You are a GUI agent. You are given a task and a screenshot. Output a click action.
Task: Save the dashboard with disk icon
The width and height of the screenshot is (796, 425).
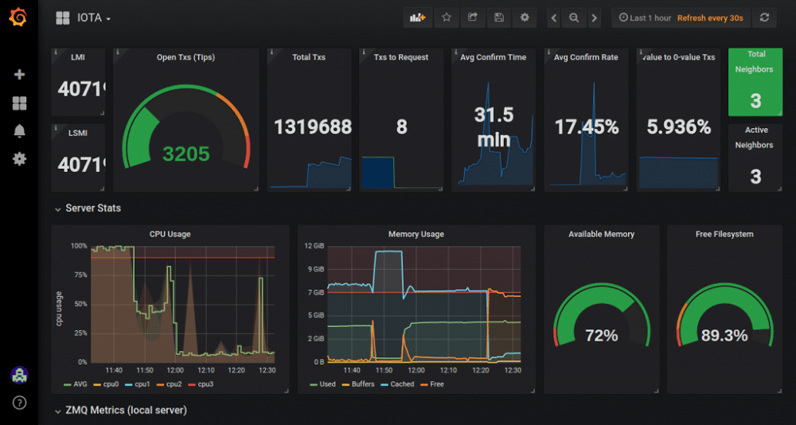click(498, 18)
